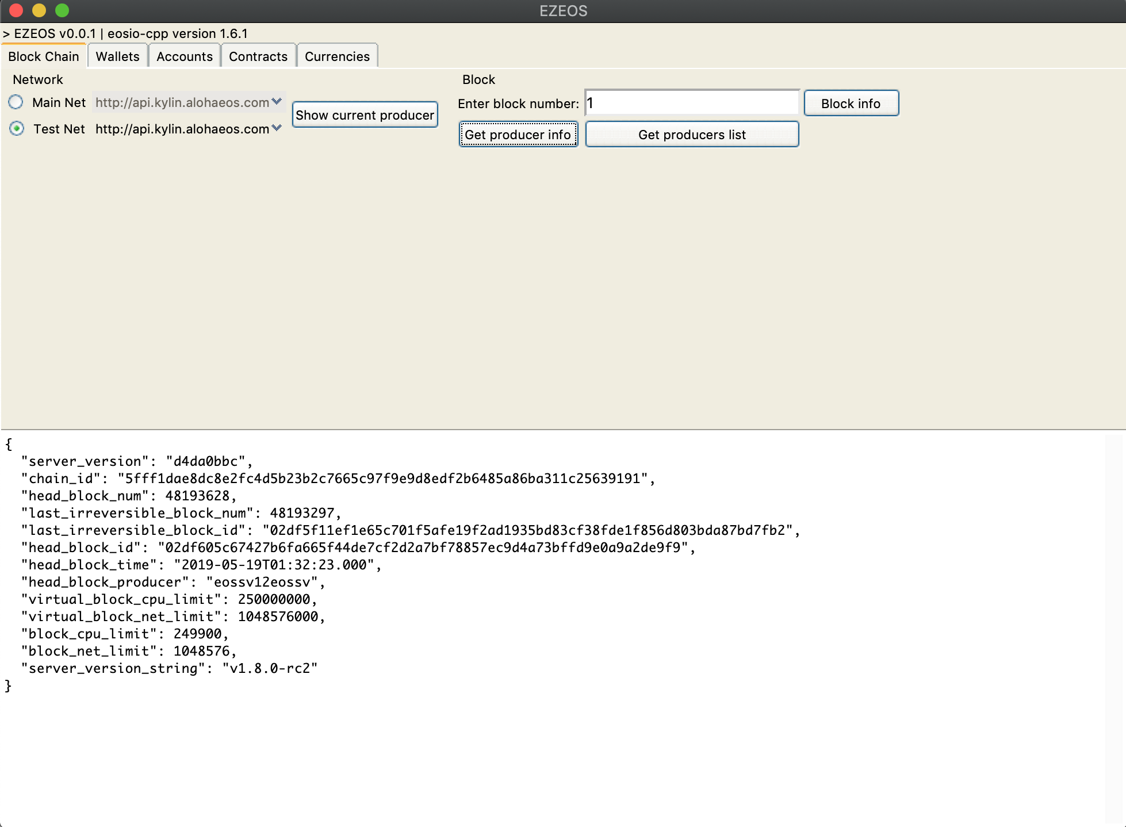Open the Currencies tab
Screen dimensions: 1126x827
pyautogui.click(x=337, y=56)
